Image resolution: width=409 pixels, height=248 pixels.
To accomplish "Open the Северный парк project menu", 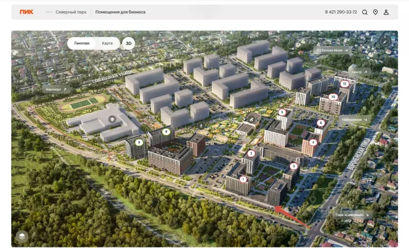I will [x=71, y=12].
